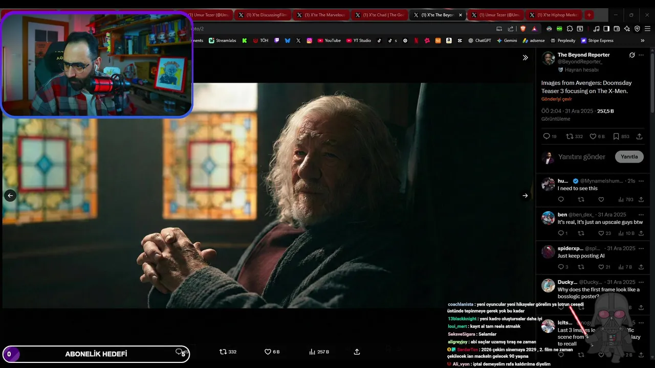Open the Stripe Express bookmark
The width and height of the screenshot is (655, 368).
(x=597, y=40)
